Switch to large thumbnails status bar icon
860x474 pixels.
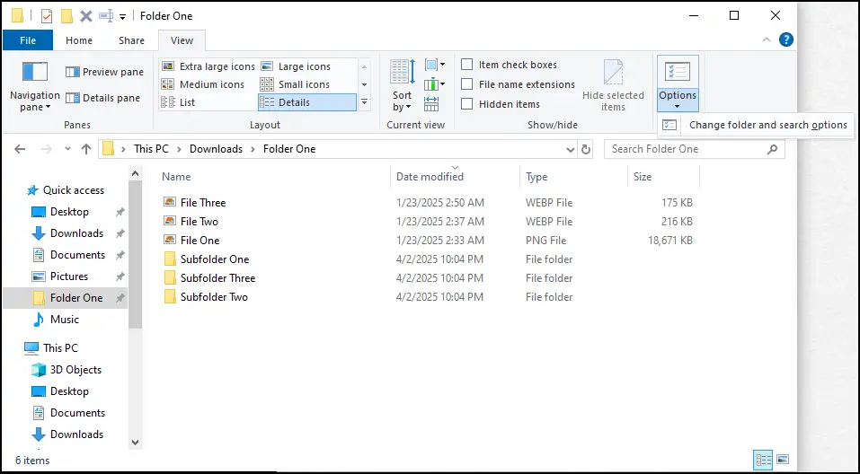point(783,460)
